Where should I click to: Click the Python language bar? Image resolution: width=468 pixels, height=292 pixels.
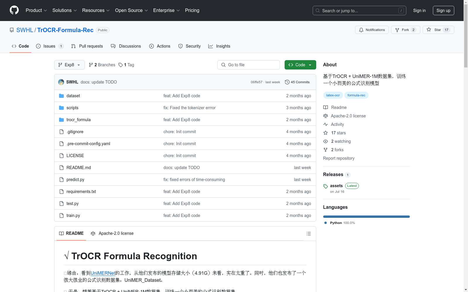366,217
